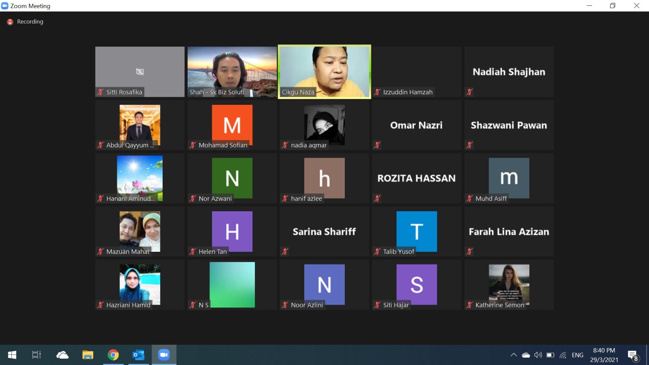The image size is (649, 365).
Task: Open the notification center with 8 alerts
Action: click(633, 355)
